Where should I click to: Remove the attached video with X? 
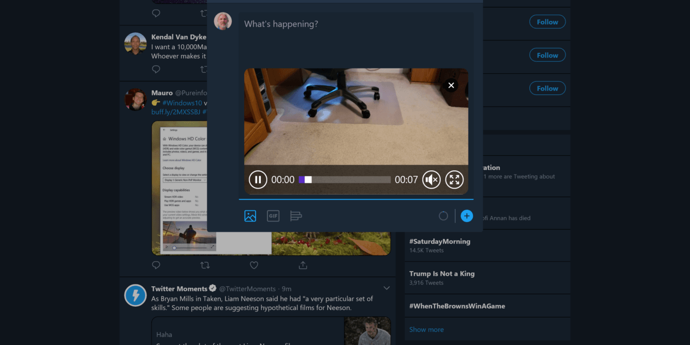pos(451,85)
